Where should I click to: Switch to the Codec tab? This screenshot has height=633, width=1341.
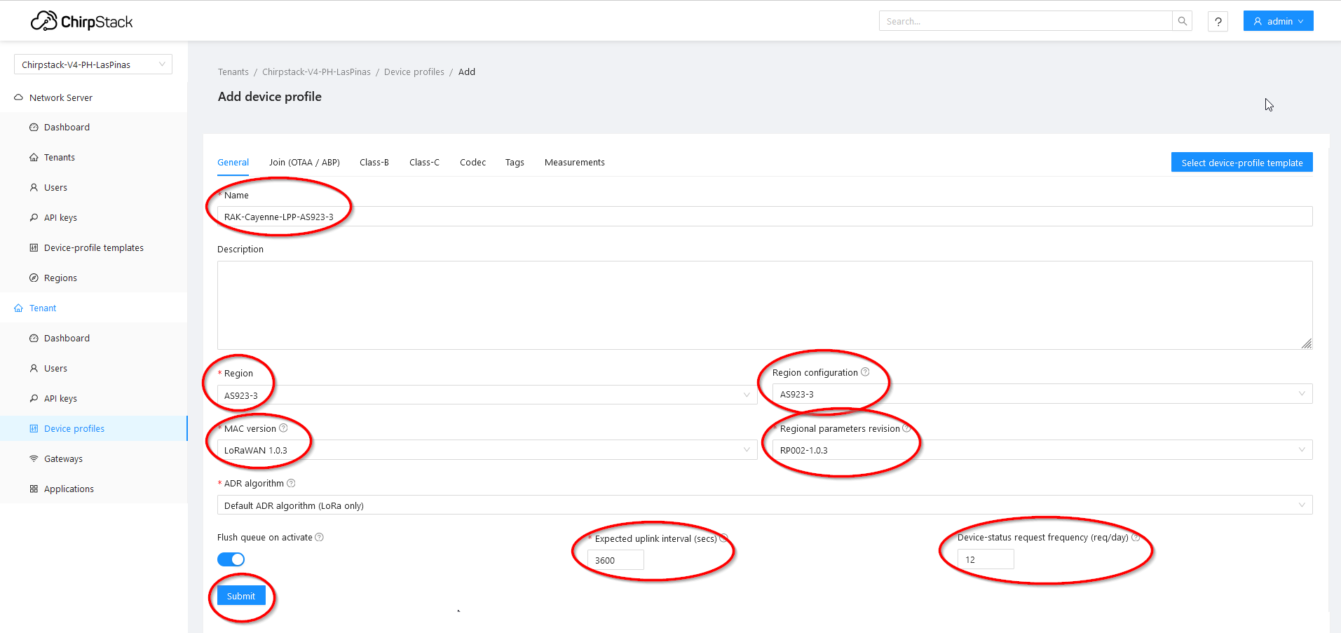click(x=472, y=162)
